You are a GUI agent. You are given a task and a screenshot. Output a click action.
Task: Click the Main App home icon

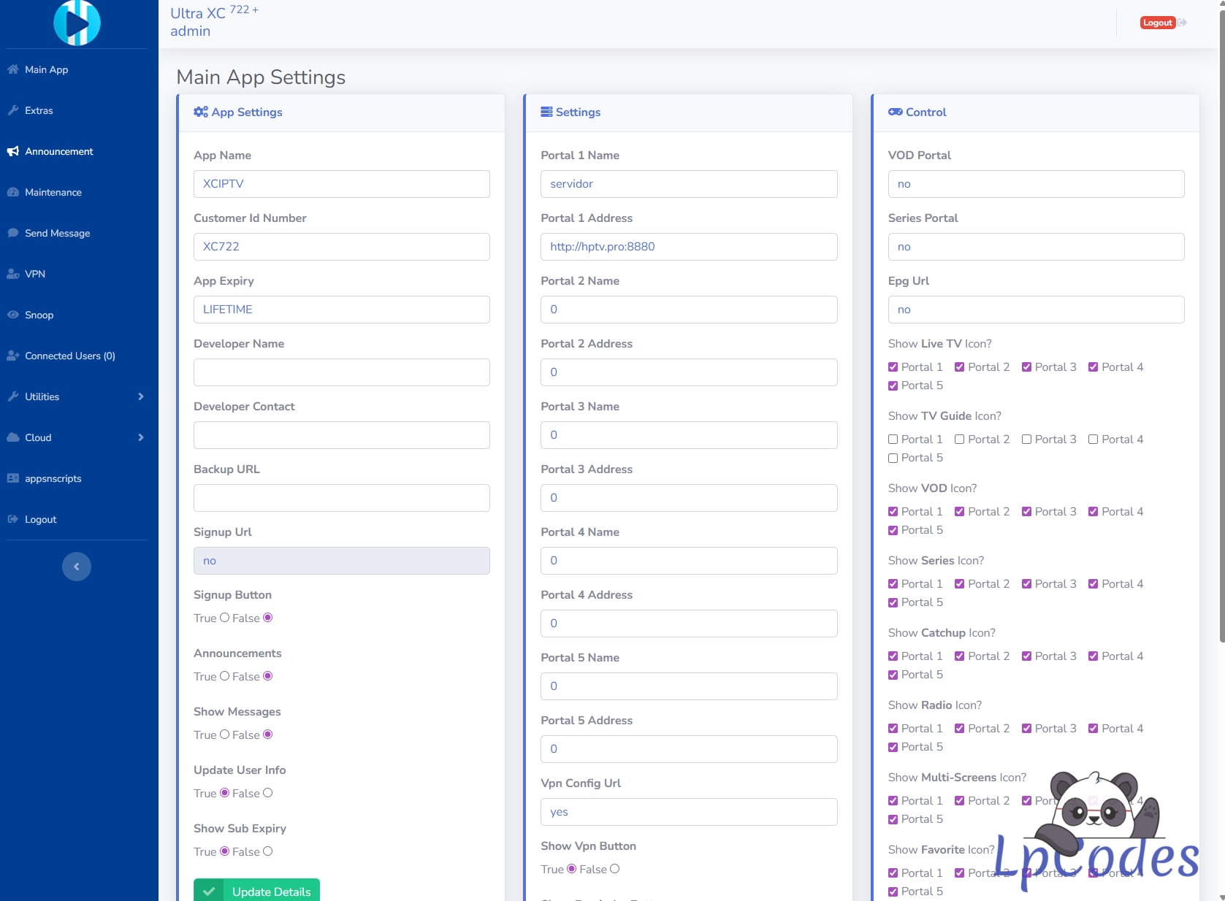coord(13,69)
